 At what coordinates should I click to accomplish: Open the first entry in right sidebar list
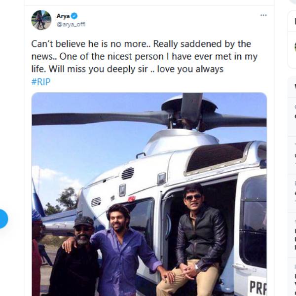(x=293, y=109)
